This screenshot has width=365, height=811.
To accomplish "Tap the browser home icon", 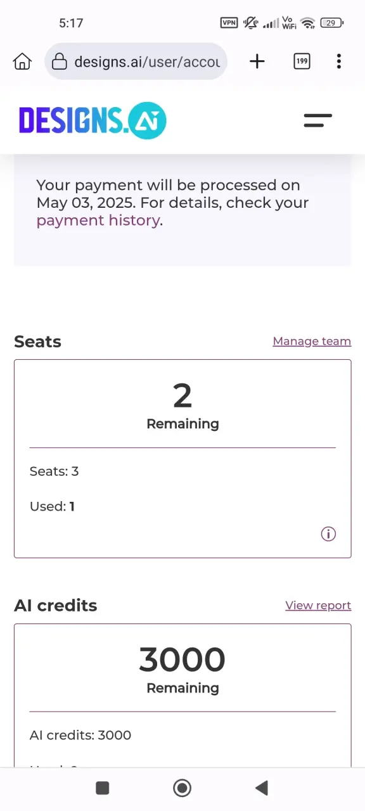I will pyautogui.click(x=22, y=61).
